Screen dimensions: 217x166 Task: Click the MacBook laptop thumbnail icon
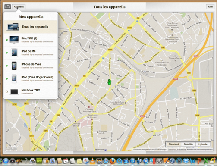tap(14, 92)
